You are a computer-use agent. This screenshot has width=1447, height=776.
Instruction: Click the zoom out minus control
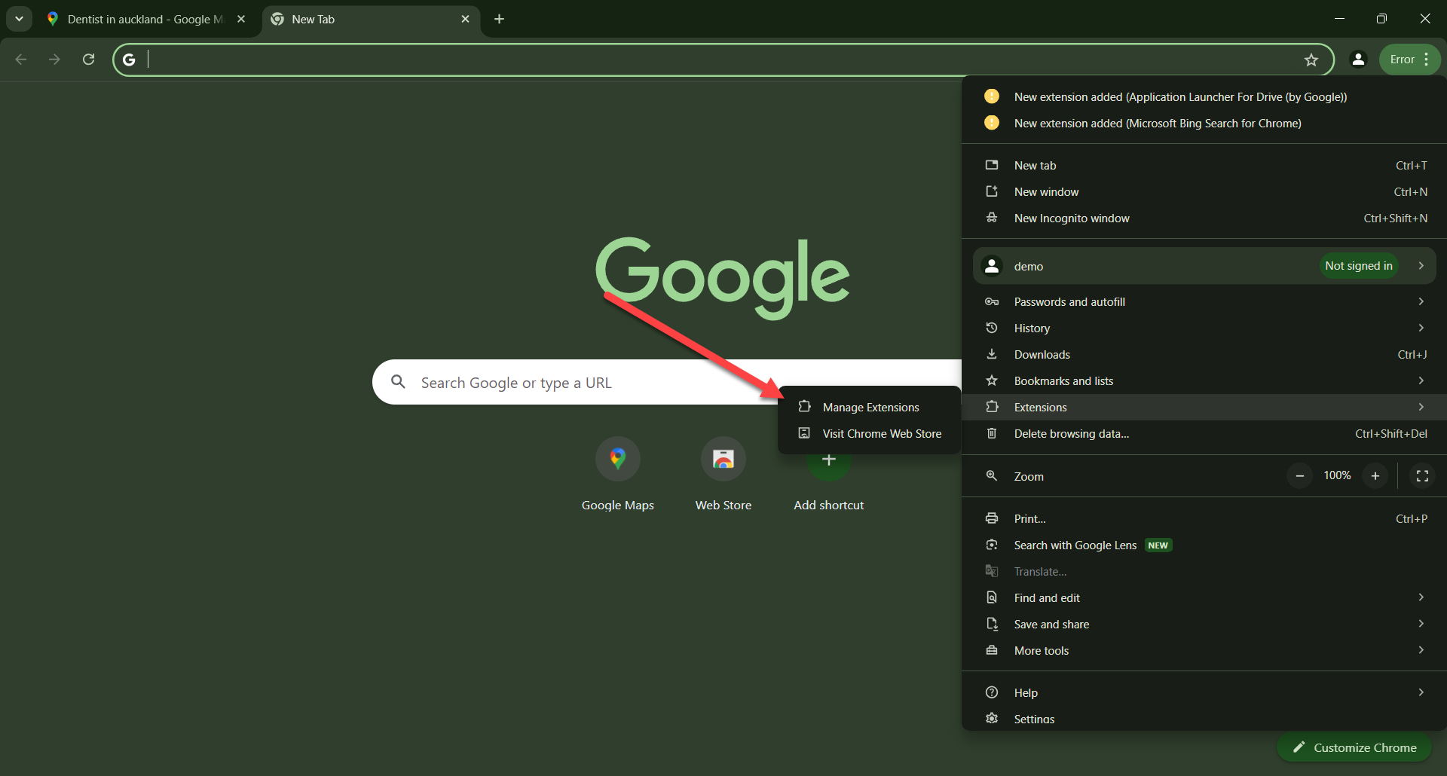pos(1299,475)
